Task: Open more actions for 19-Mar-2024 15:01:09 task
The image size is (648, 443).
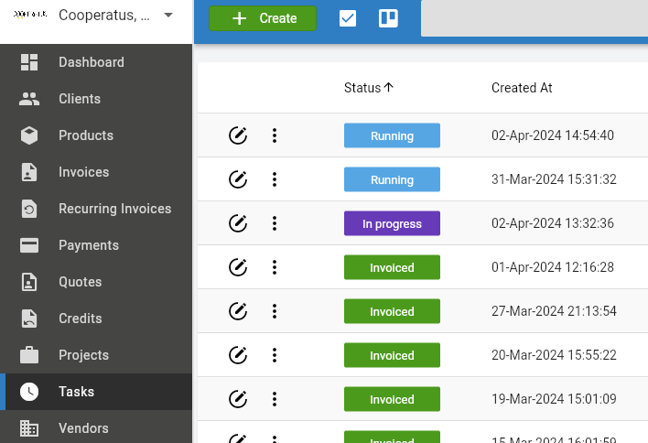Action: tap(275, 399)
